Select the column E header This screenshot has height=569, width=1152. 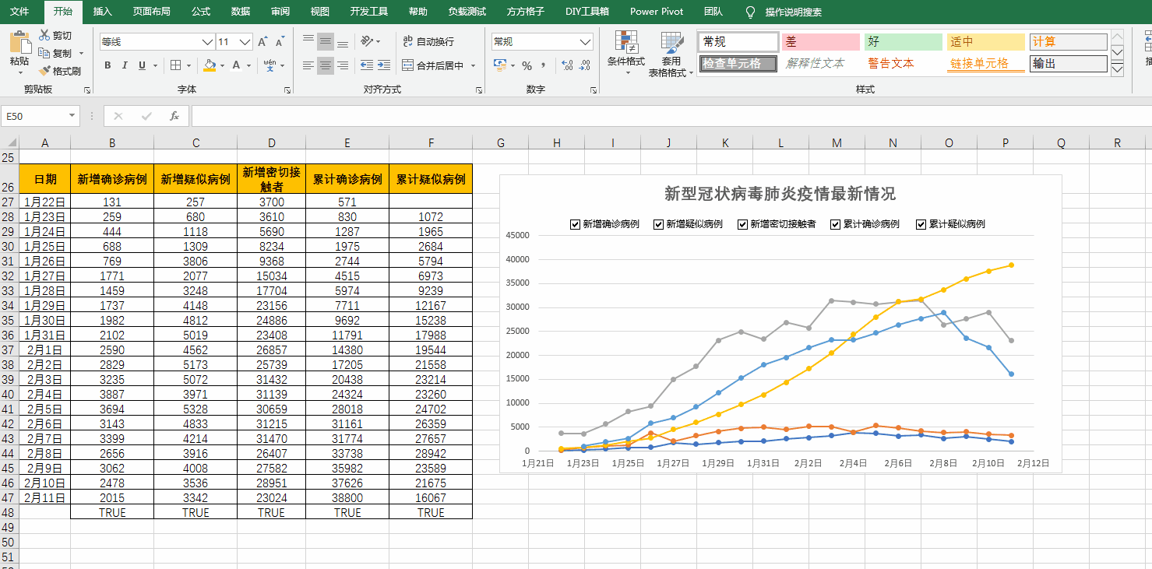[347, 142]
